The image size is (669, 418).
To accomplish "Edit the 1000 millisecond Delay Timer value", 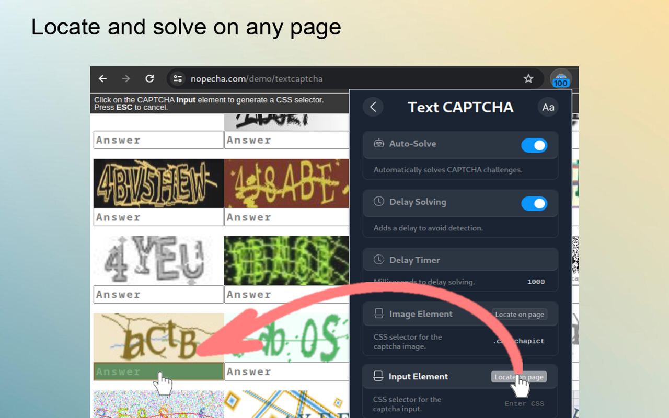I will pyautogui.click(x=536, y=282).
